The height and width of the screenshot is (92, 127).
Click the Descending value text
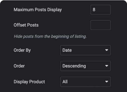74,66
